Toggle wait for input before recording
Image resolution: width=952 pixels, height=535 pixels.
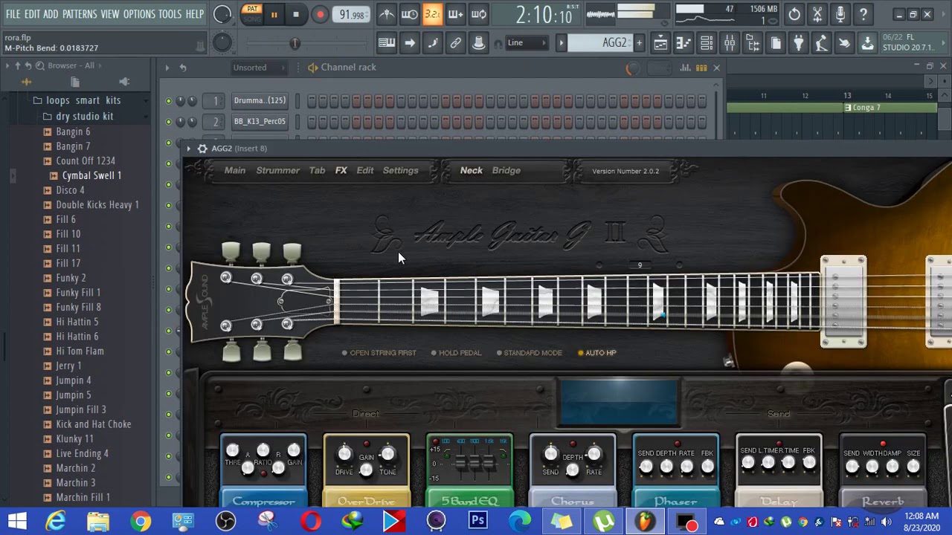pyautogui.click(x=409, y=14)
